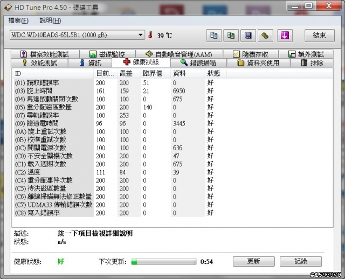345x279 pixels.
Task: Click the data value 3445
Action: pyautogui.click(x=179, y=123)
